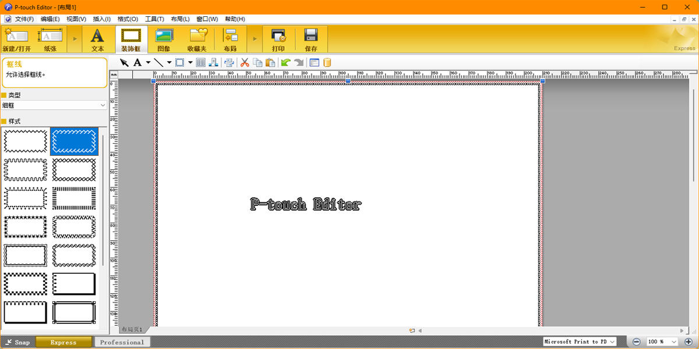Select the star border frame style

(x=26, y=227)
